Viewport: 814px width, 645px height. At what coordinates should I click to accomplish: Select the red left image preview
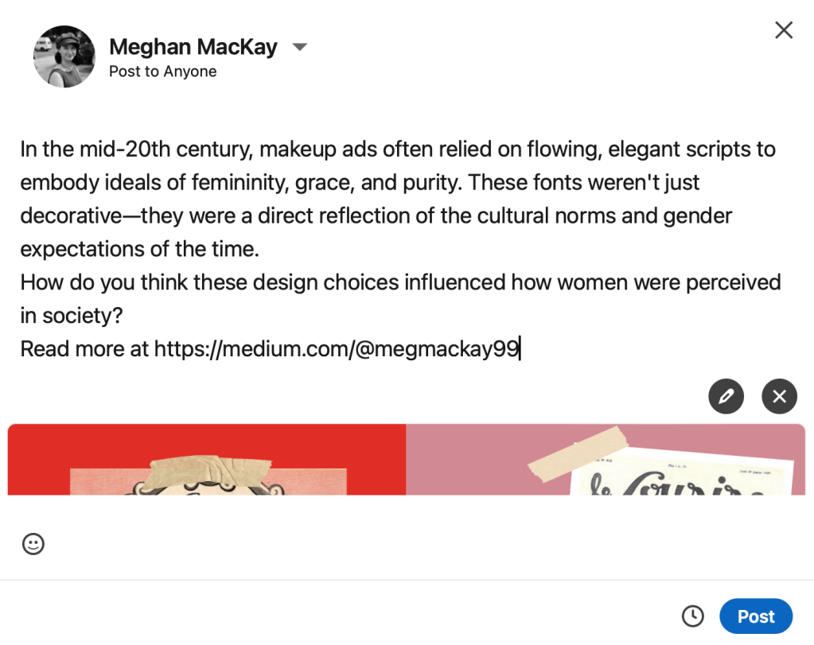tap(207, 460)
